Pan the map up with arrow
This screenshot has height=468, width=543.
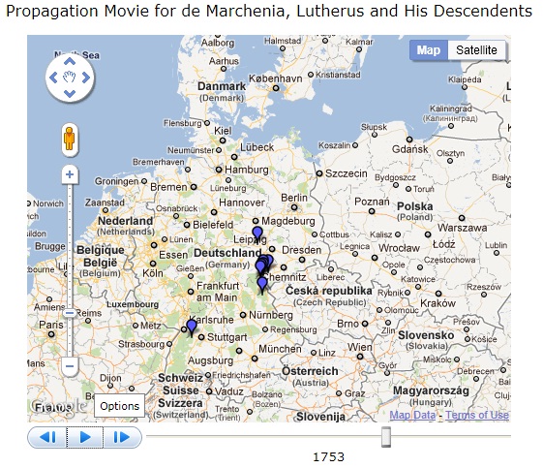pyautogui.click(x=70, y=62)
